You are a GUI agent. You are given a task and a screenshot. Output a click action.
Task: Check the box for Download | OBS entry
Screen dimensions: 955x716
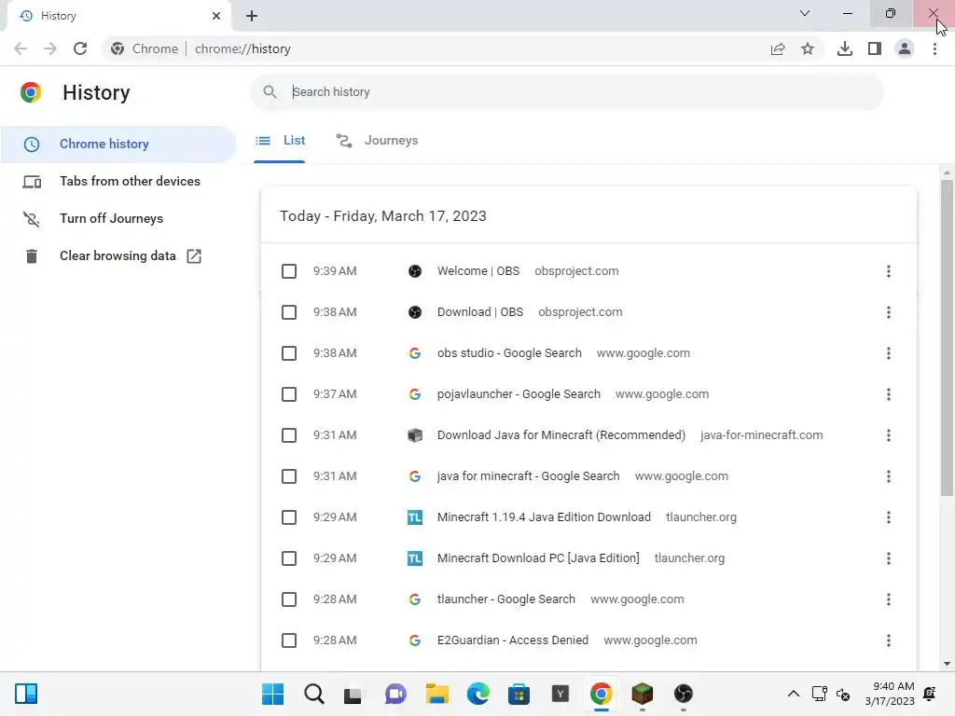point(289,312)
